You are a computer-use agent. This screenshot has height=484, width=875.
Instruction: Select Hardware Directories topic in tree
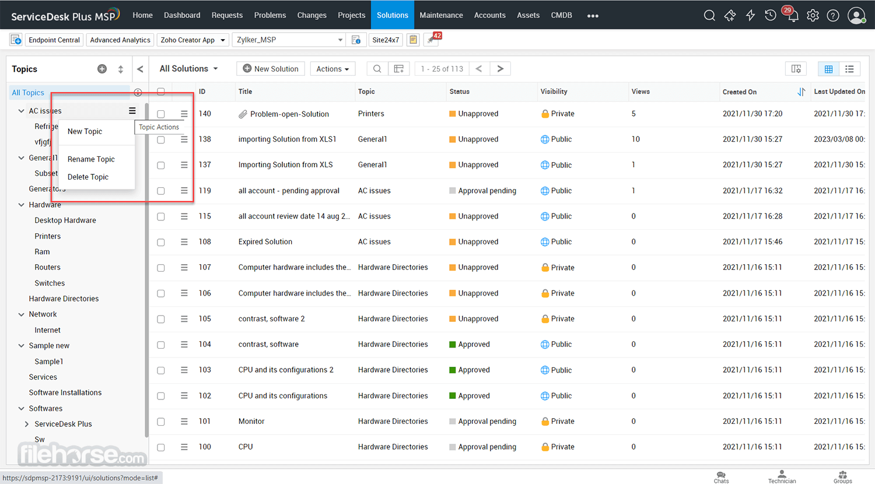click(64, 299)
